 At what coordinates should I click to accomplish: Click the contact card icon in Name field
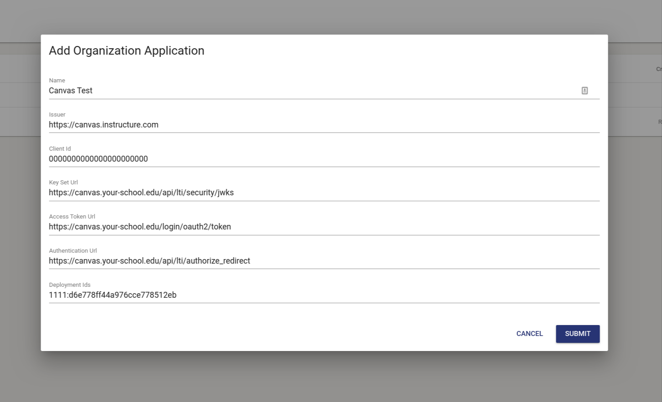[584, 91]
